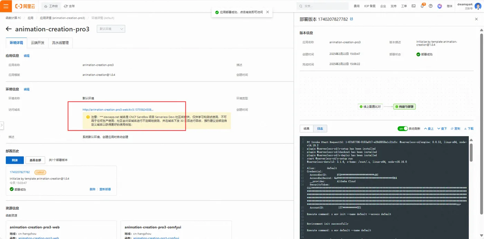
Task: Open the deployment version external-link icon
Action: click(x=352, y=19)
